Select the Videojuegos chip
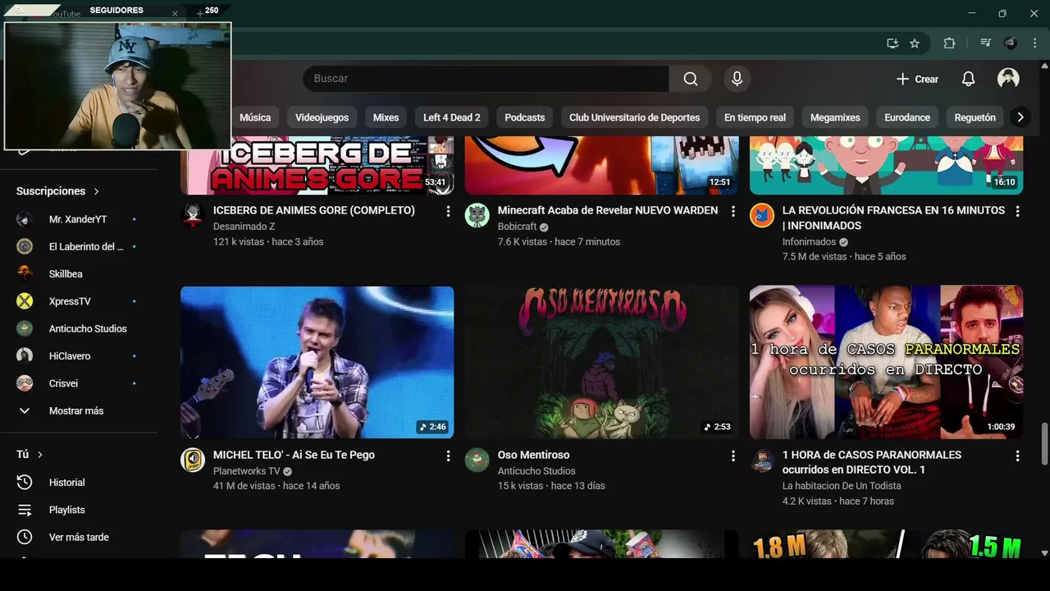 [x=322, y=117]
